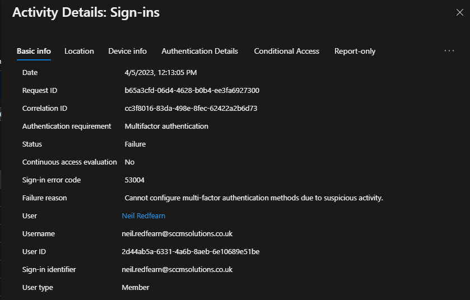The height and width of the screenshot is (300, 470).
Task: Click the Sign-in identifier email value
Action: click(x=177, y=269)
